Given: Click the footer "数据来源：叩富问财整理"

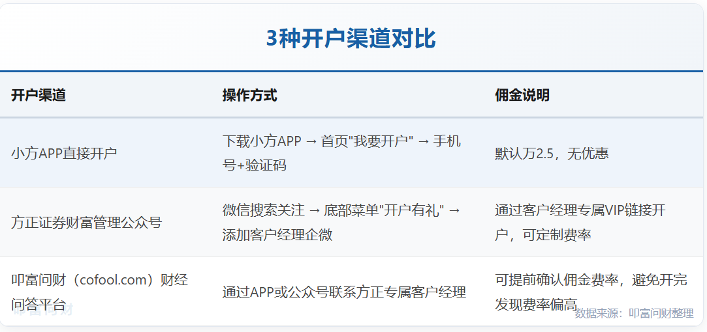Looking at the screenshot, I should (x=634, y=313).
